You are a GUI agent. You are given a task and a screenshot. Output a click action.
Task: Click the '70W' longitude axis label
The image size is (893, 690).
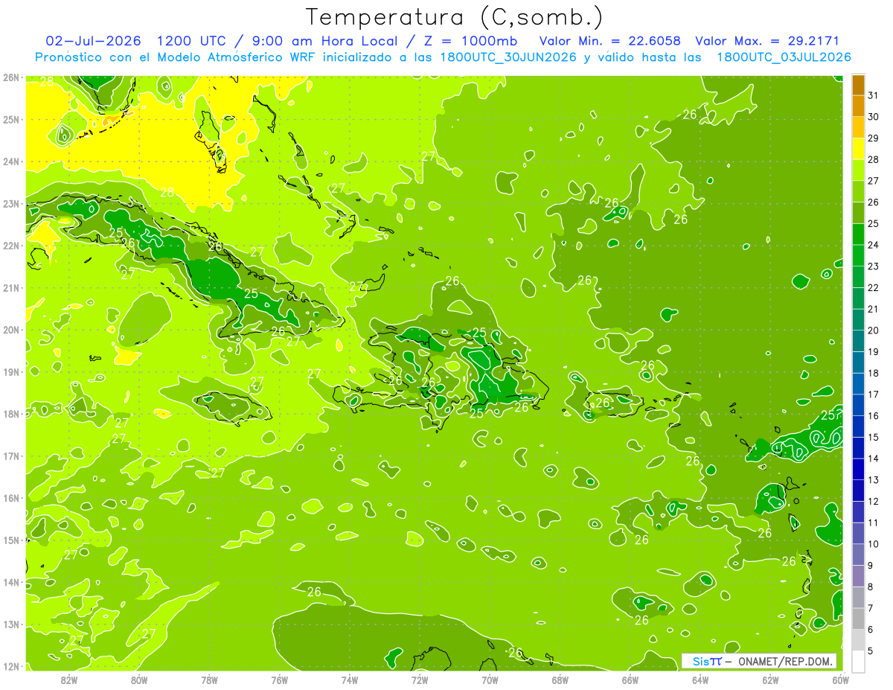490,680
